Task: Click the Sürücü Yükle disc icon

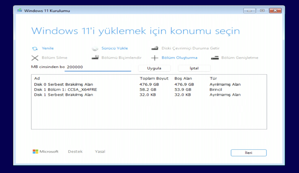Action: [95, 48]
